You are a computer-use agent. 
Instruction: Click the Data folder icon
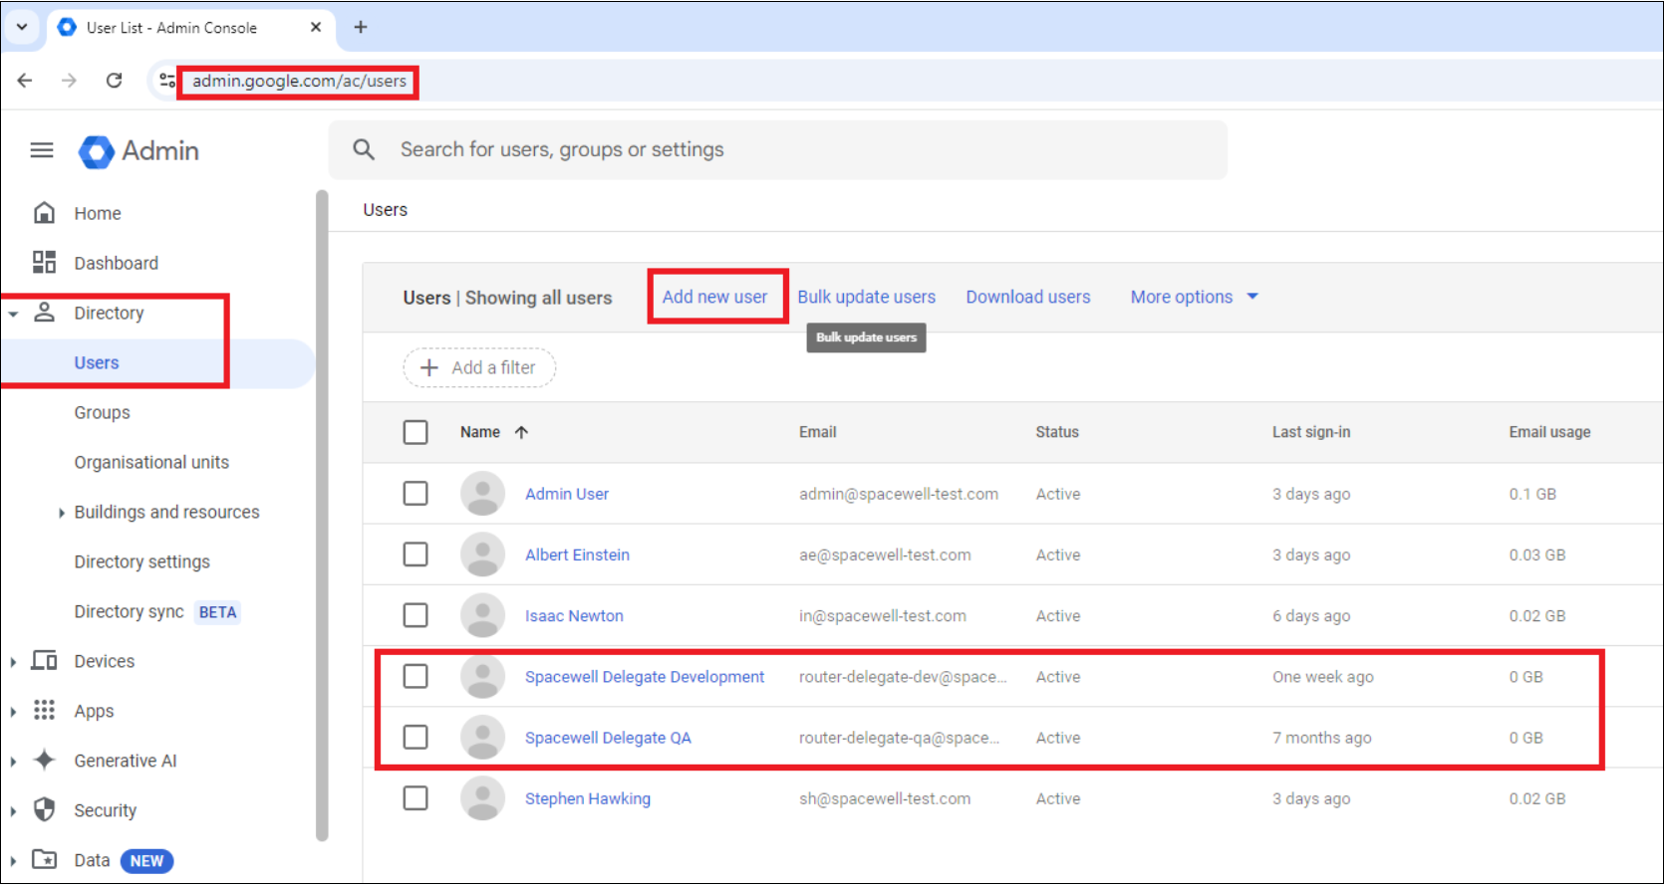tap(44, 859)
